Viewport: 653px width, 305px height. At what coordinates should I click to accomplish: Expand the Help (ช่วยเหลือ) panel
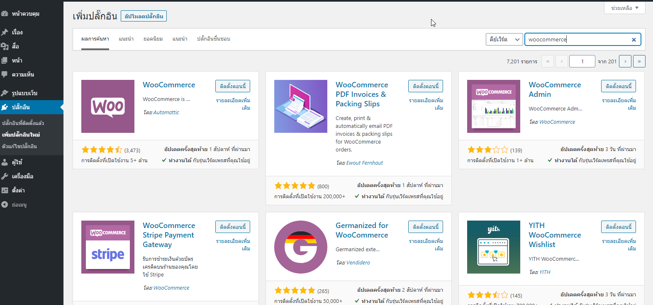click(625, 8)
